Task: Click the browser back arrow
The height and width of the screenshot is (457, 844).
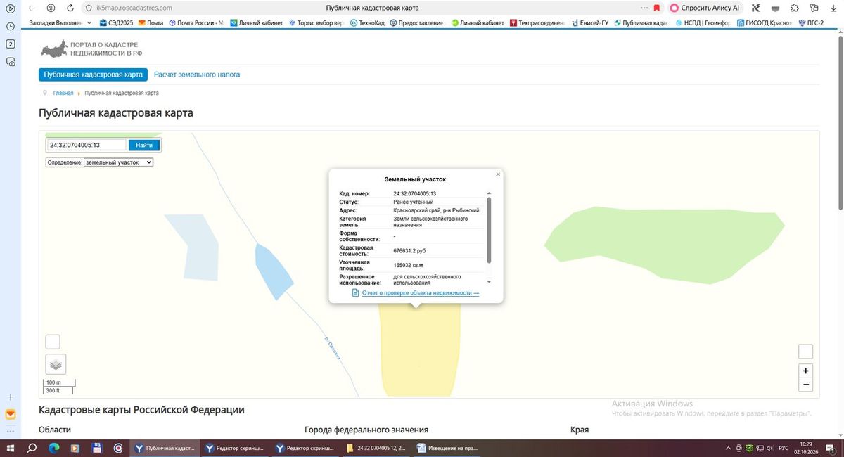Action: click(x=32, y=8)
